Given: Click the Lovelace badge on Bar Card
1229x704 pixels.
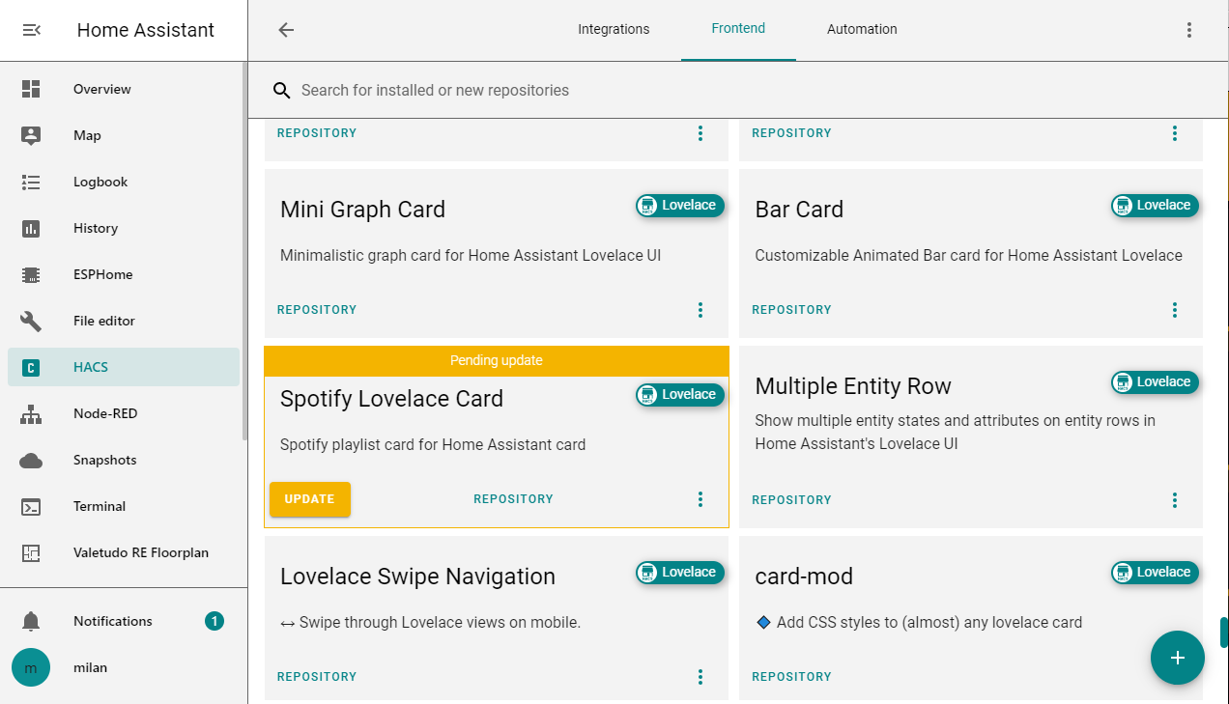Looking at the screenshot, I should (x=1155, y=205).
